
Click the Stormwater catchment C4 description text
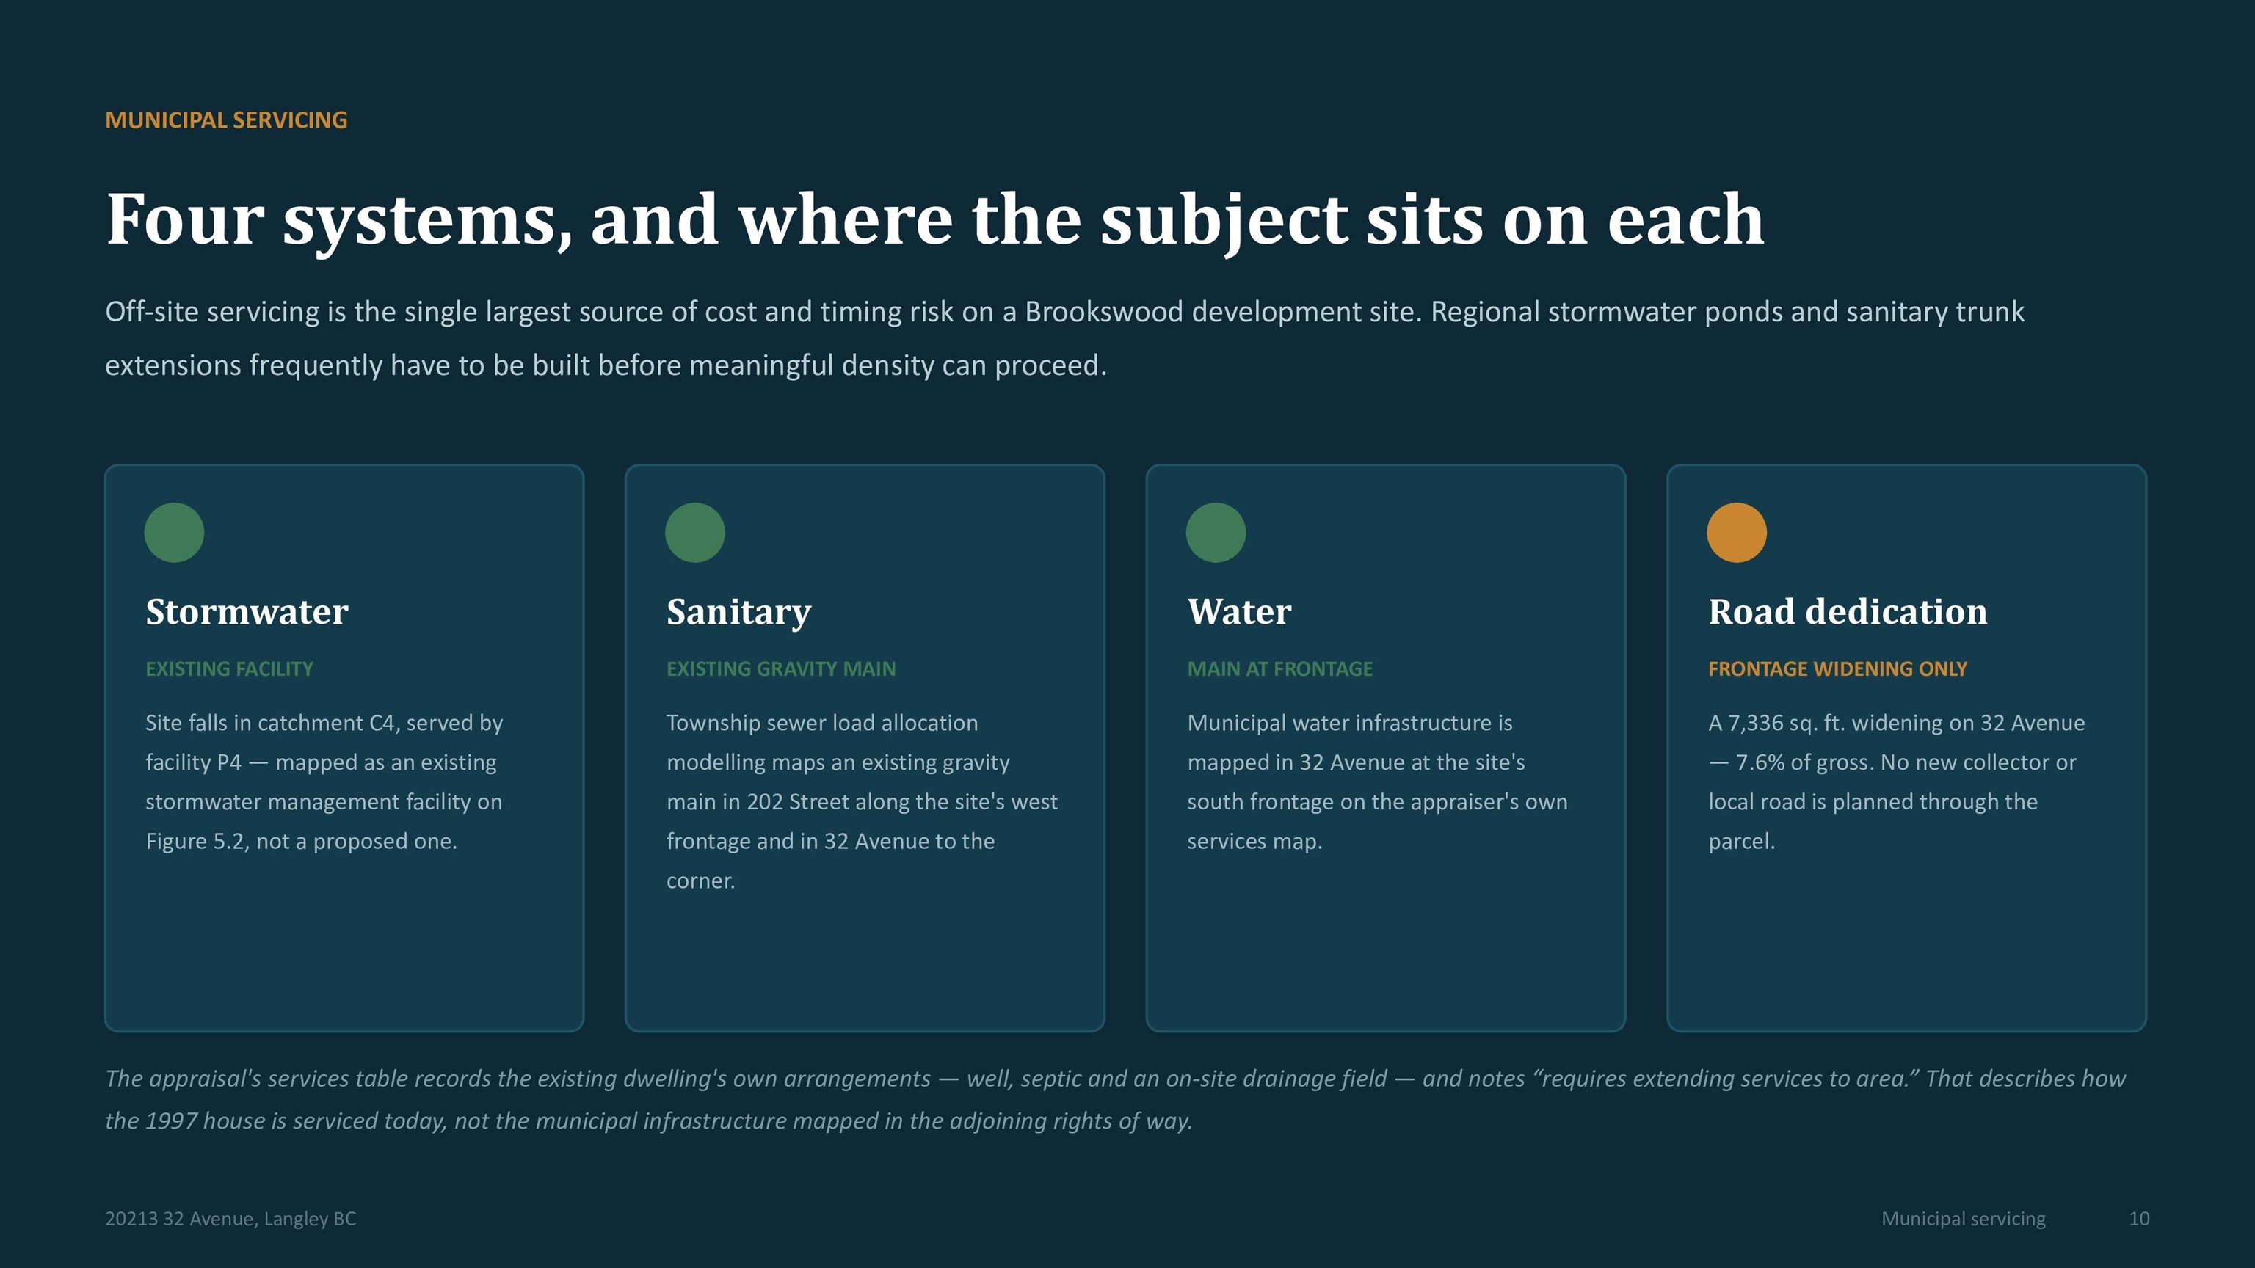point(324,782)
